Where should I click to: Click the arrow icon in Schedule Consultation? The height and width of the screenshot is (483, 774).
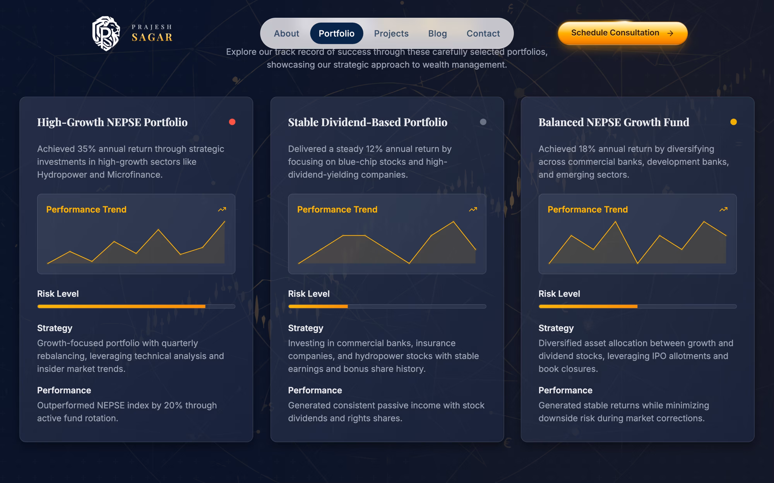coord(670,33)
